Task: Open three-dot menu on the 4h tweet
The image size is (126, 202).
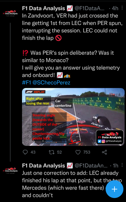Action: point(122,8)
